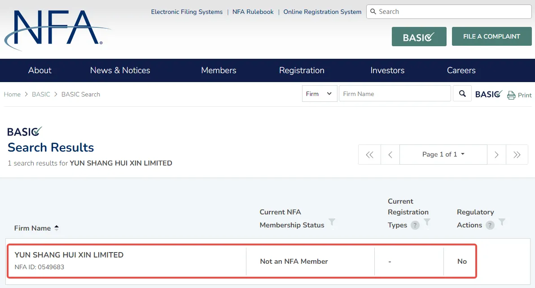This screenshot has height=288, width=535.
Task: Click the NFA logo
Action: 57,30
